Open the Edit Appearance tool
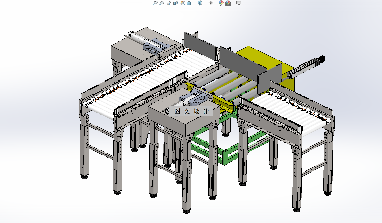Image resolution: width=382 pixels, height=223 pixels. click(221, 3)
